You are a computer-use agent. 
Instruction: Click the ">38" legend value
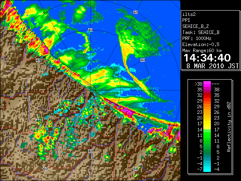pyautogui.click(x=198, y=84)
